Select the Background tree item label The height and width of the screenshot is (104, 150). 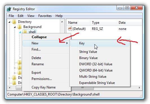pos(32,27)
